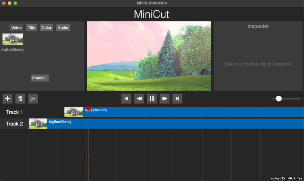
Task: Add a new track with the plus icon
Action: pos(7,99)
